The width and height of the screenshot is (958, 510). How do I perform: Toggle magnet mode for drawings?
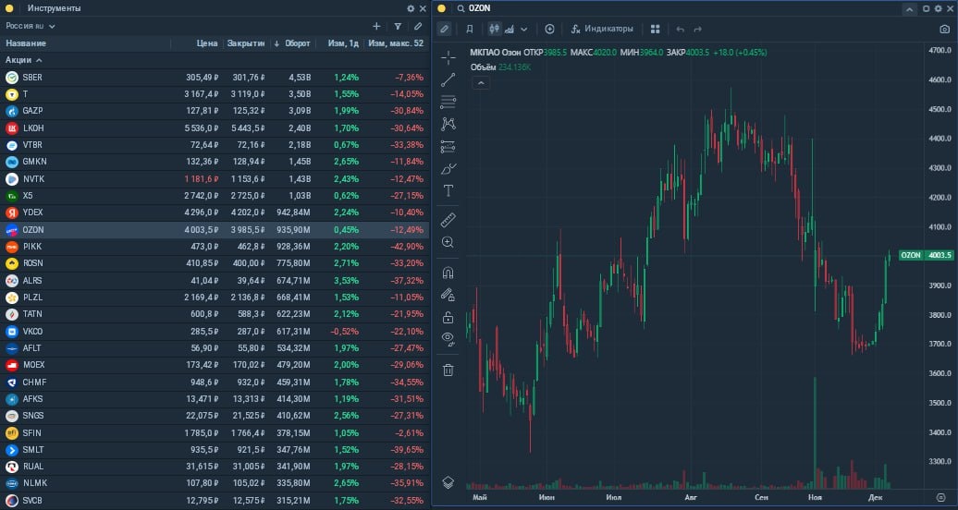[x=448, y=273]
